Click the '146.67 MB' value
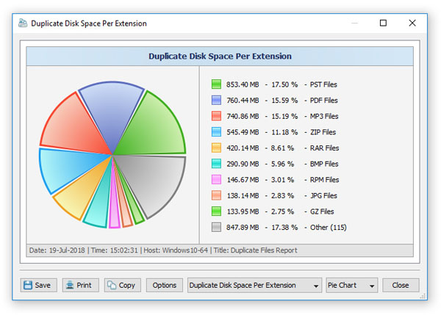This screenshot has width=441, height=315. [x=243, y=180]
